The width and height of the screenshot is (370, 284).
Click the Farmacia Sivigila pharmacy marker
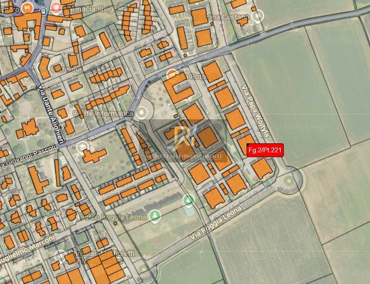tap(57, 8)
